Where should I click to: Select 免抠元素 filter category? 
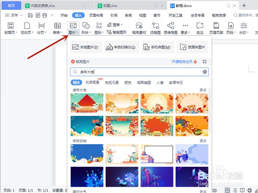pyautogui.click(x=112, y=82)
